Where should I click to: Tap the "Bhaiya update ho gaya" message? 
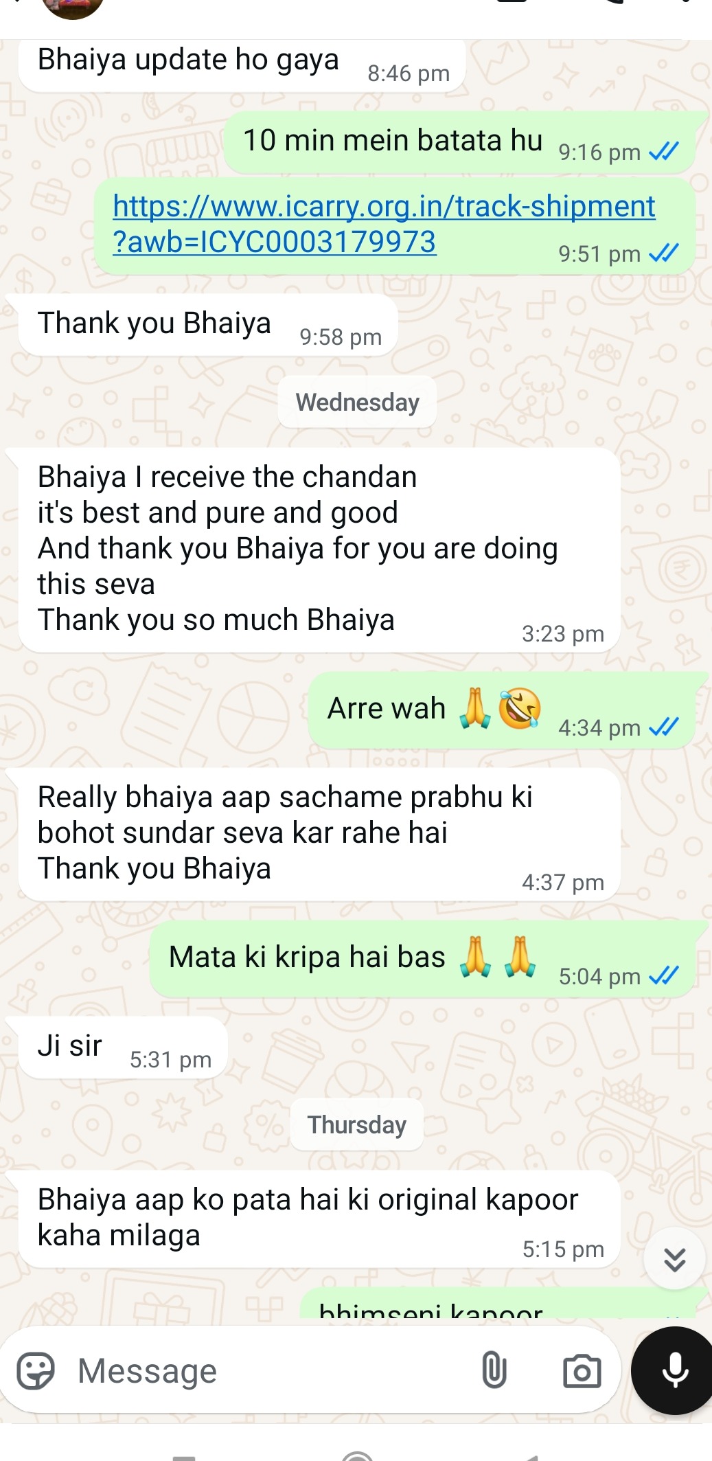pos(242,63)
